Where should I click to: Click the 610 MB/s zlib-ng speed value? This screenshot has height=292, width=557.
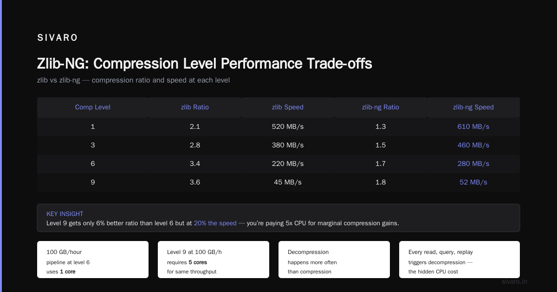point(473,127)
